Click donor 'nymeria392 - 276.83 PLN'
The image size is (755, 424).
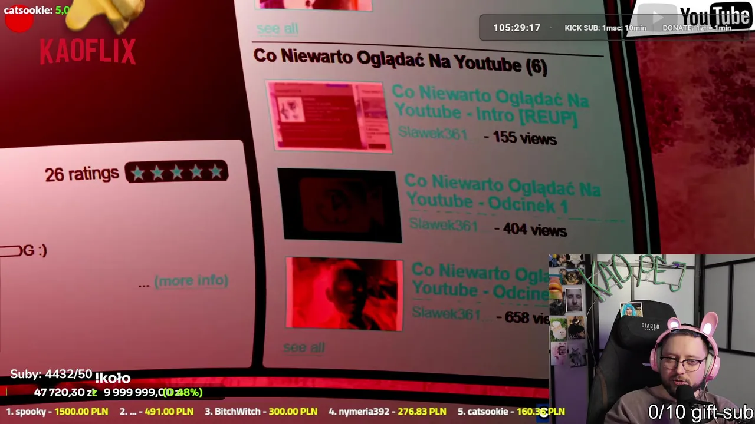[x=387, y=412]
